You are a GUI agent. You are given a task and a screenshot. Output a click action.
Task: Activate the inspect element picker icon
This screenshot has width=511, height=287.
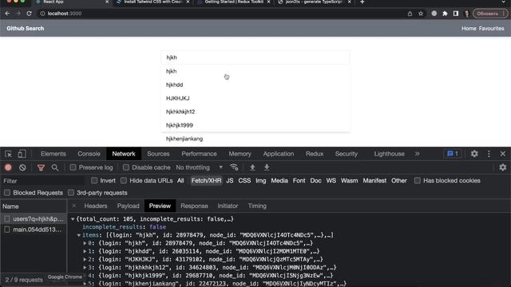coord(8,154)
